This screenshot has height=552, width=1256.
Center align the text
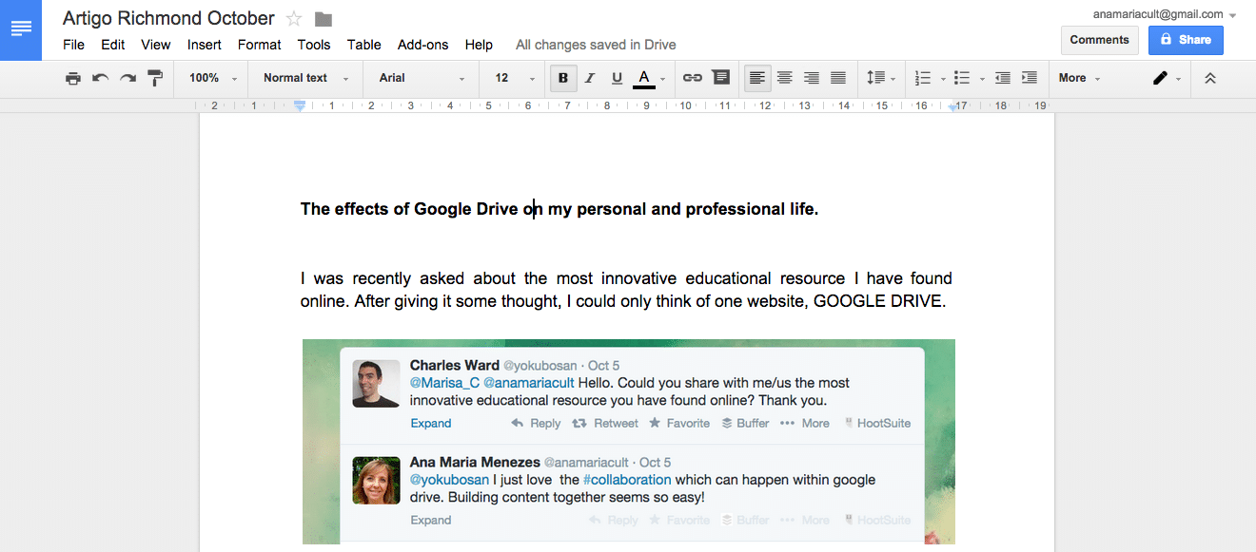[784, 78]
